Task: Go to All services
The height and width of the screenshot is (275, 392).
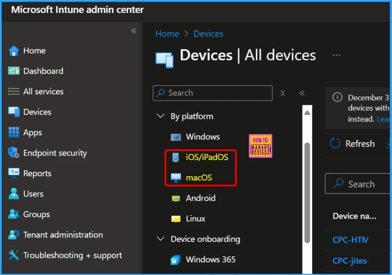Action: click(x=43, y=92)
